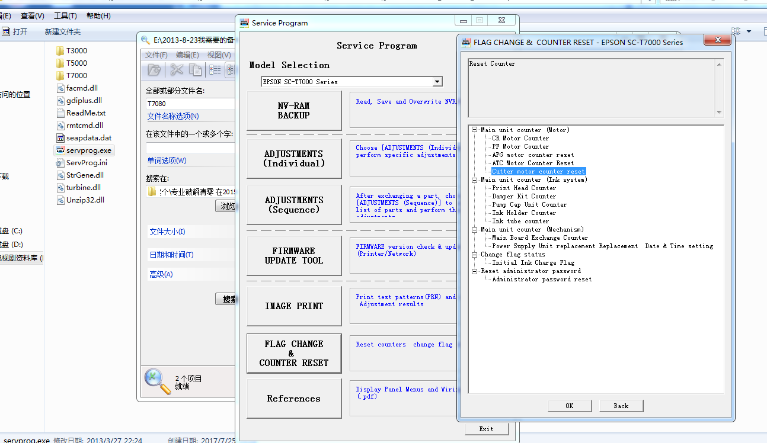Open 帮助(H) menu in Explorer

tap(98, 16)
